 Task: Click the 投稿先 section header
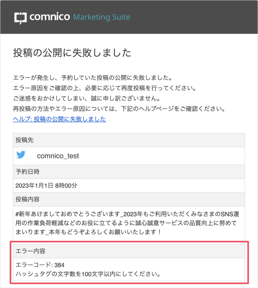point(129,140)
